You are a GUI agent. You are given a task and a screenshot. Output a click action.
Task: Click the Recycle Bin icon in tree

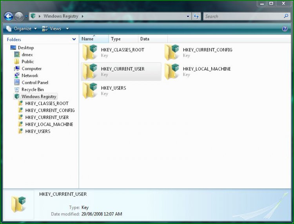click(x=17, y=90)
